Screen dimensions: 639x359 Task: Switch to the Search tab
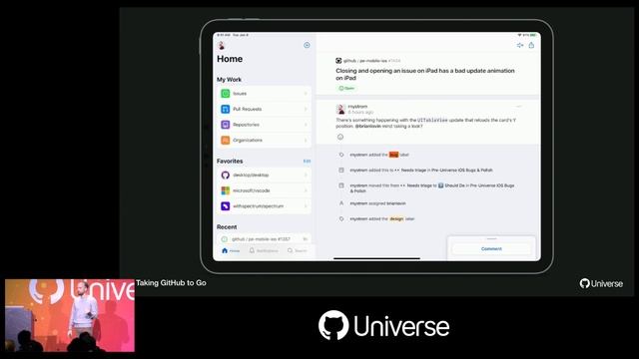tap(298, 250)
